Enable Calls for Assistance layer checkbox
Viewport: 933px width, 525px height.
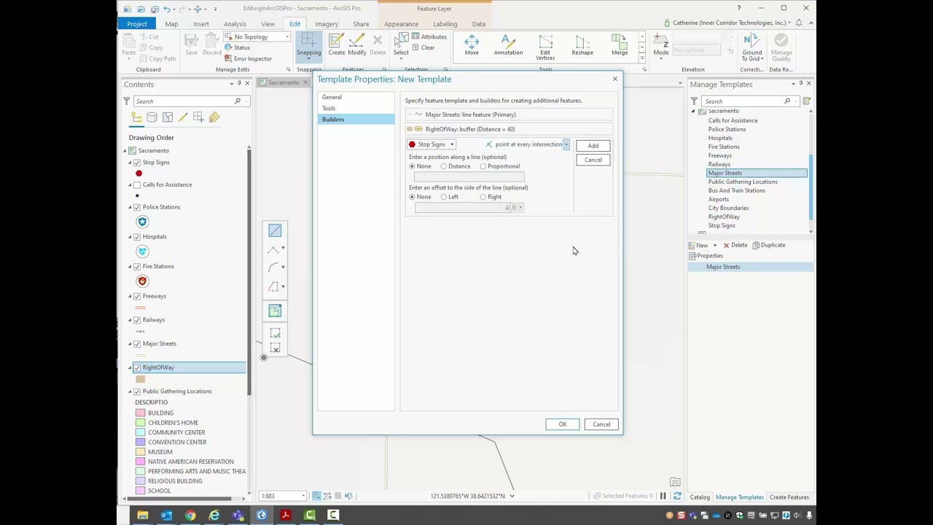pyautogui.click(x=137, y=184)
